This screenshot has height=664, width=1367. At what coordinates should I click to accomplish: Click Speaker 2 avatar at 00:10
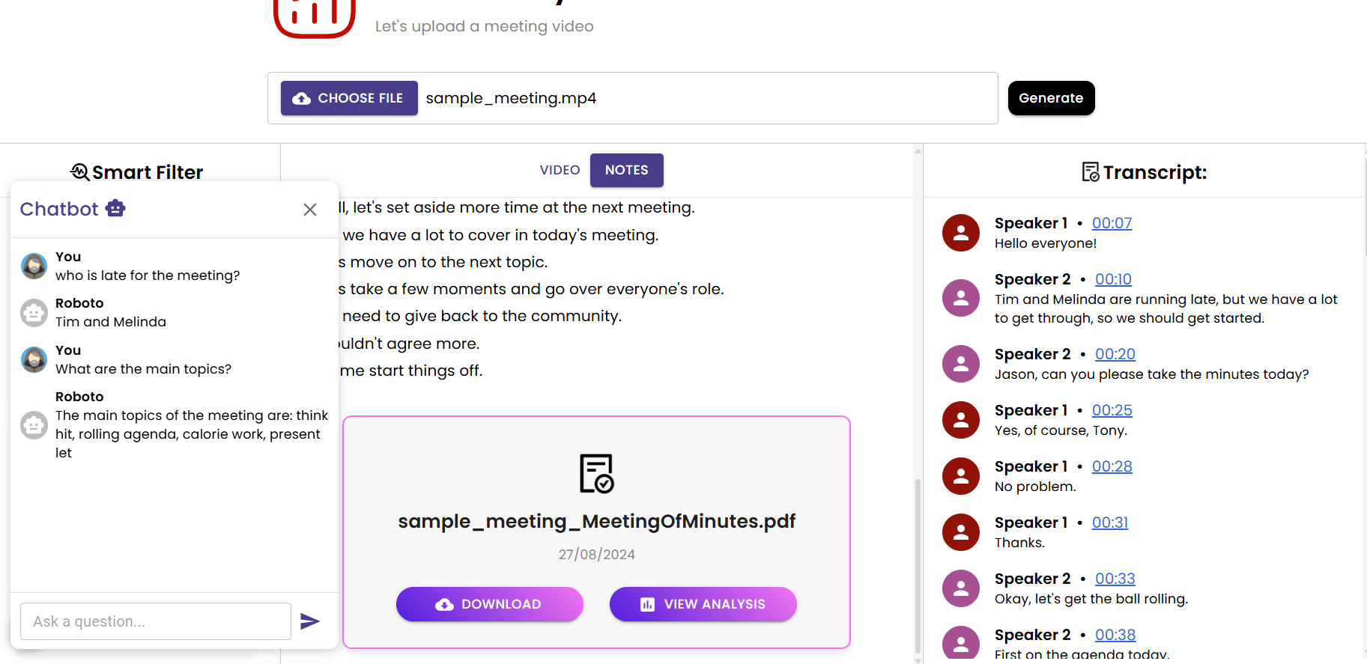point(961,298)
